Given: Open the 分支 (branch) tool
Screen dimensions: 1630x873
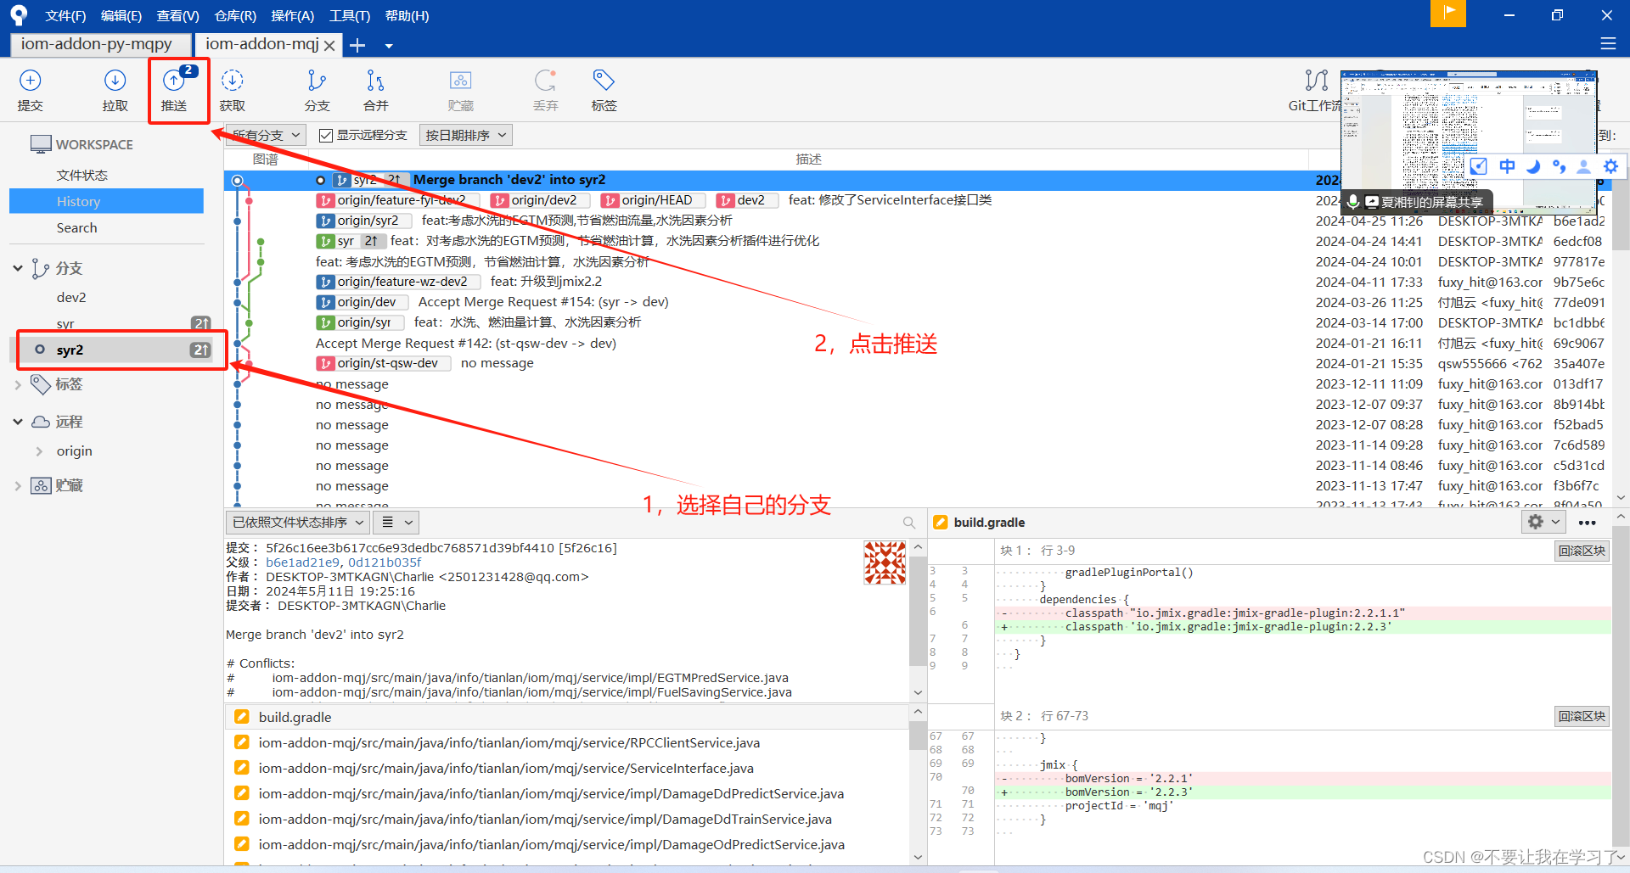Looking at the screenshot, I should click(316, 89).
